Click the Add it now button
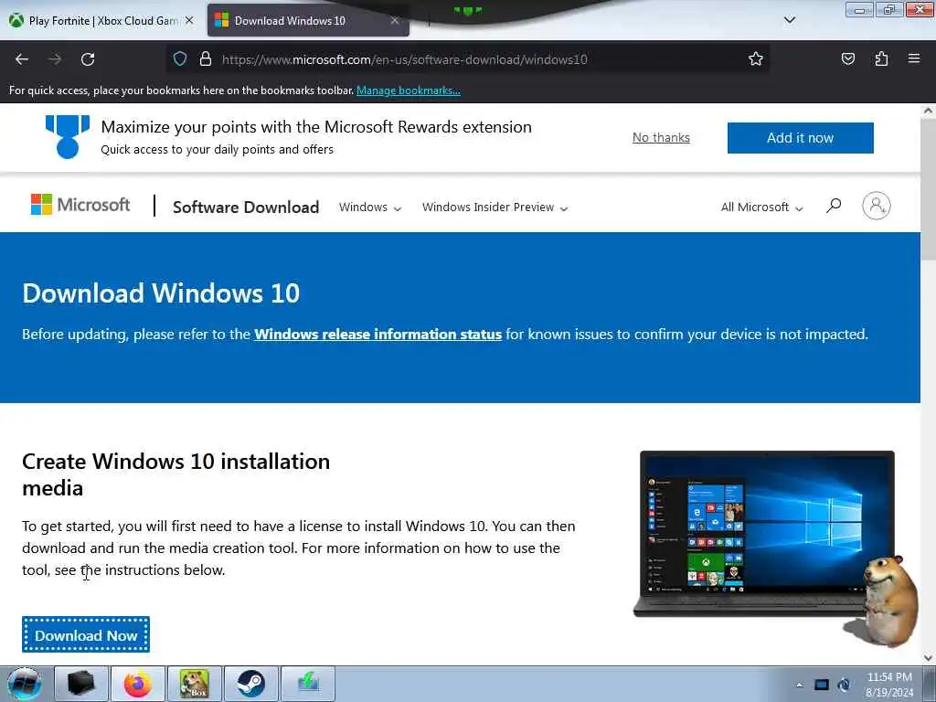Screen dimensions: 936x702 click(x=800, y=138)
